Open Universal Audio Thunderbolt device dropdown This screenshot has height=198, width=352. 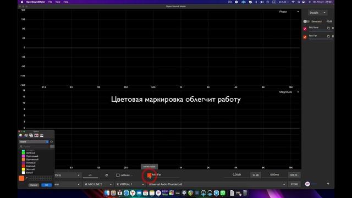(217, 184)
